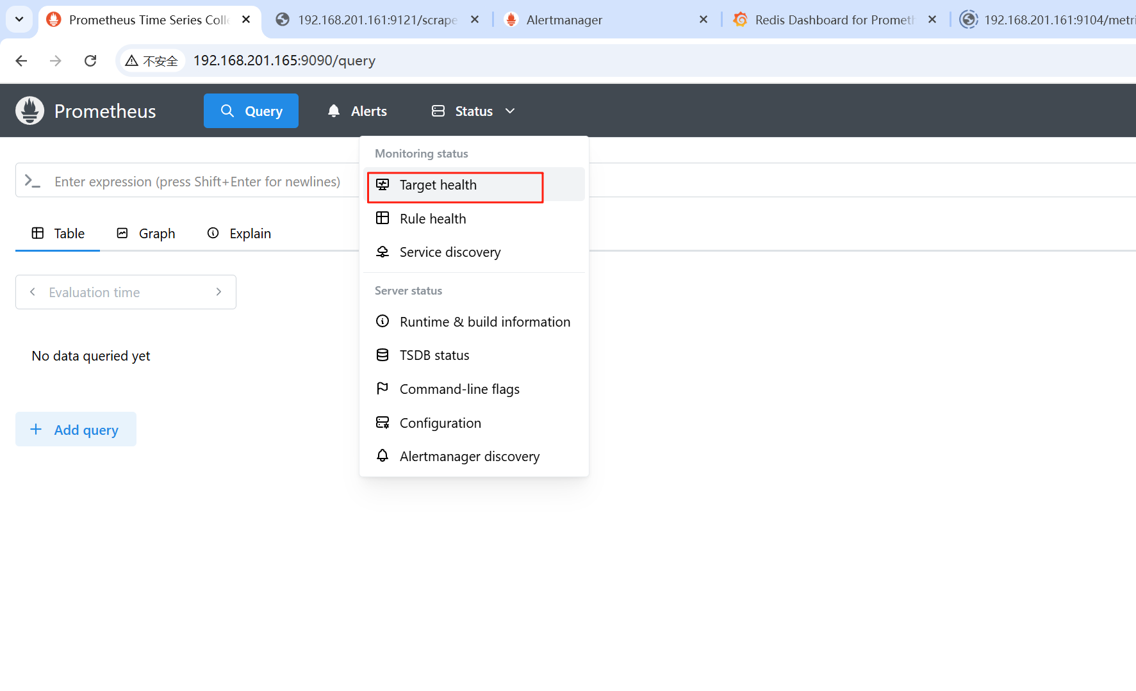This screenshot has height=691, width=1136.
Task: Open the Configuration page
Action: click(x=474, y=423)
